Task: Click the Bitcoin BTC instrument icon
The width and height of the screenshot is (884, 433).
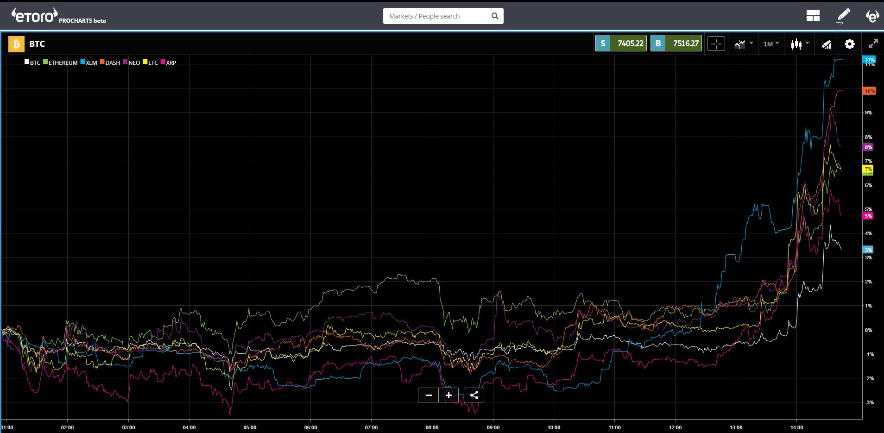Action: click(x=16, y=44)
